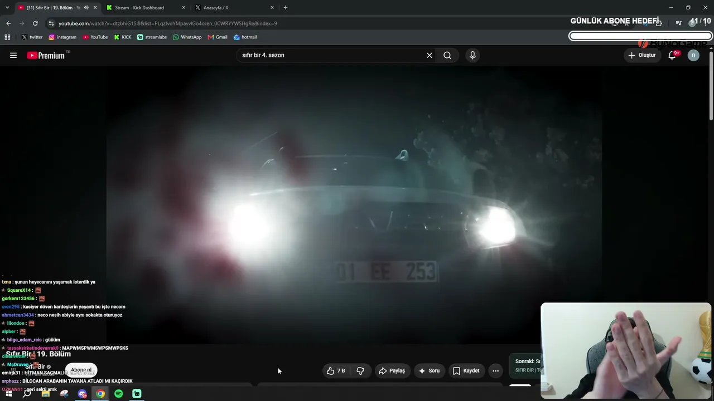The height and width of the screenshot is (401, 714).
Task: Subscribe with the Abone ol button
Action: [81, 370]
